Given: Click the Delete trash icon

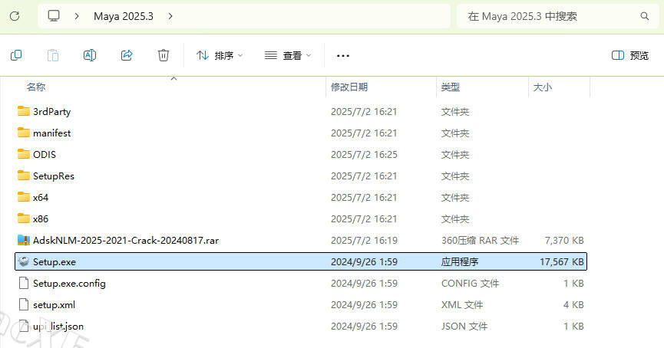Looking at the screenshot, I should (x=164, y=55).
